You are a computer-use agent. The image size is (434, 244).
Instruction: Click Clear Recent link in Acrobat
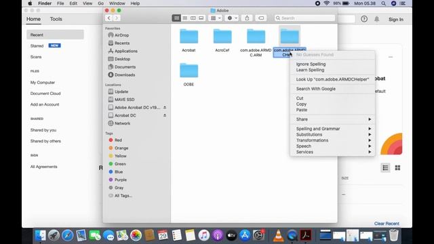click(x=387, y=224)
